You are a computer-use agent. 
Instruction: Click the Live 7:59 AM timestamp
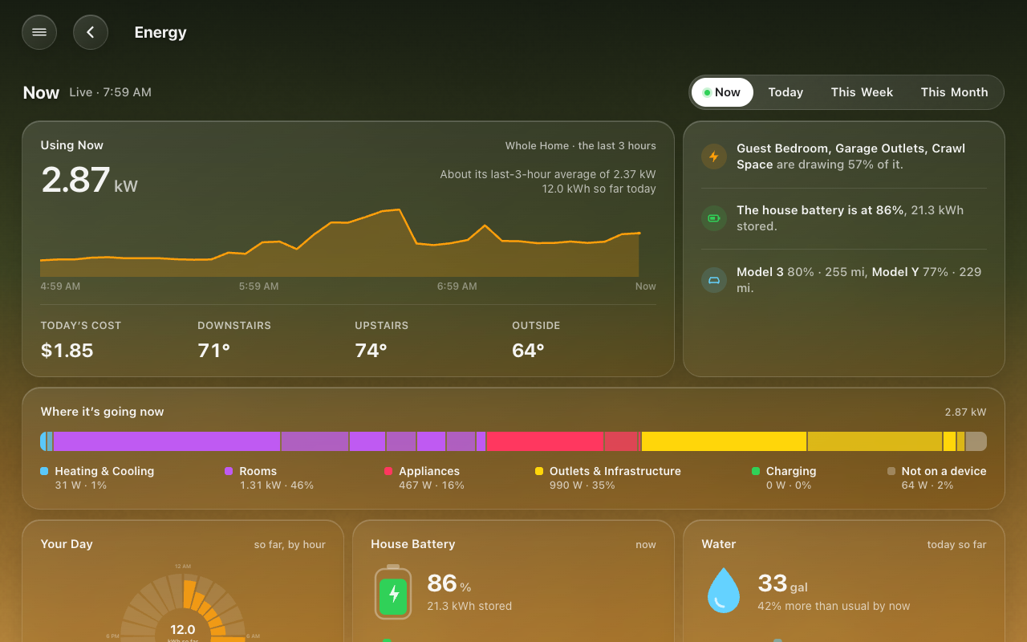[x=110, y=92]
